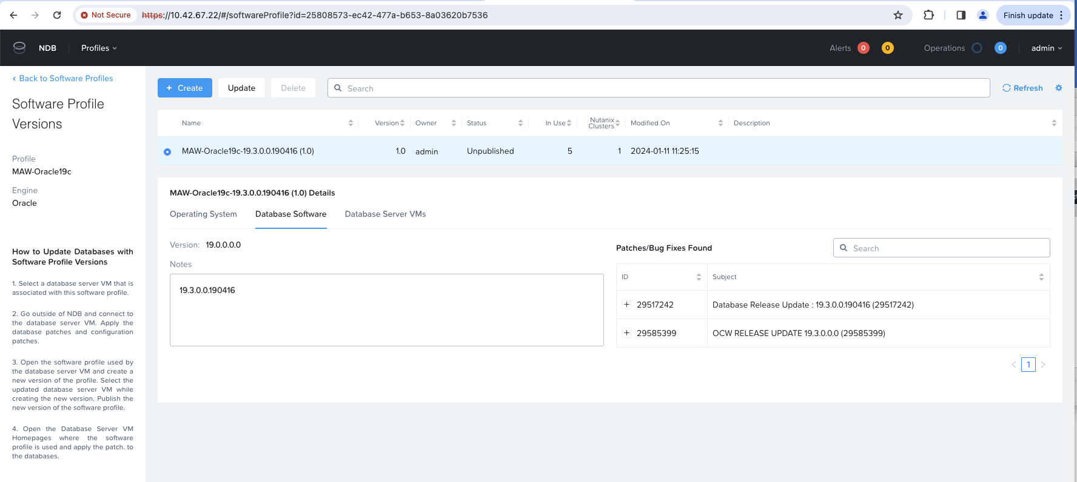
Task: Open browser extensions puzzle icon
Action: click(x=928, y=15)
